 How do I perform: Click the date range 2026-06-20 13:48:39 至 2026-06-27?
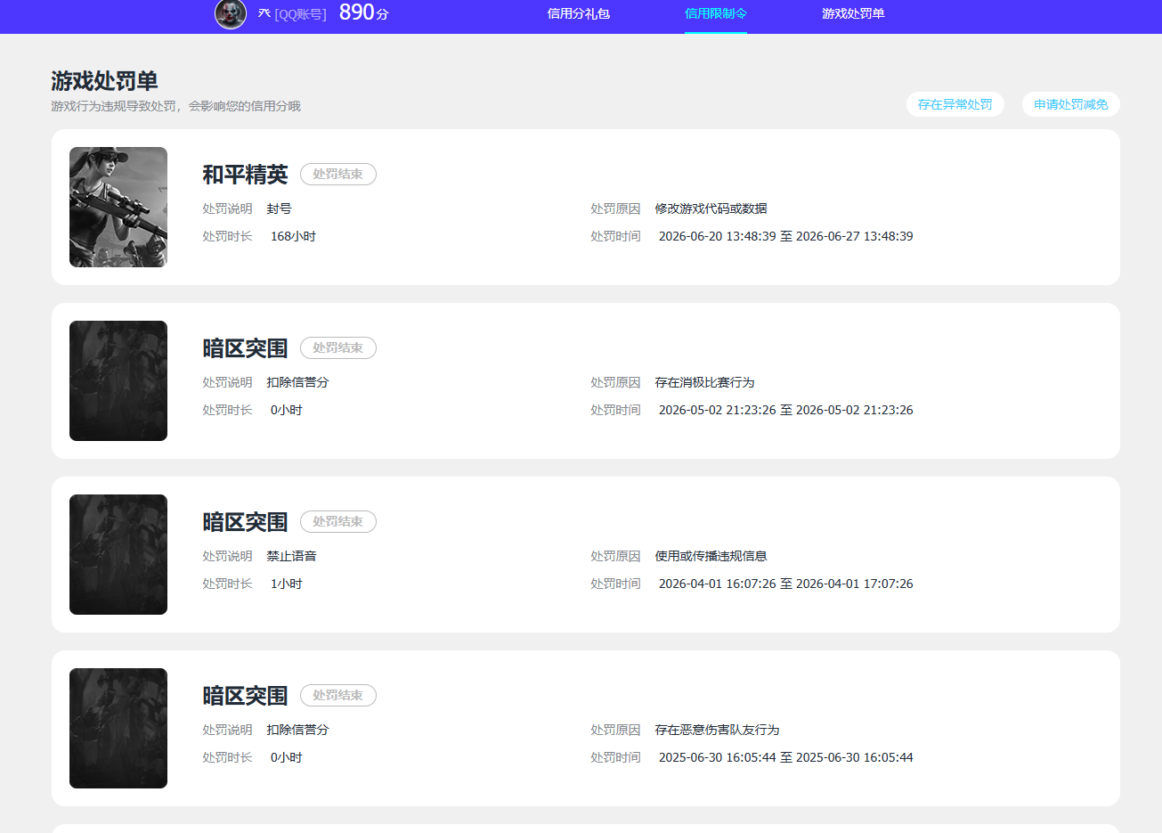[785, 236]
